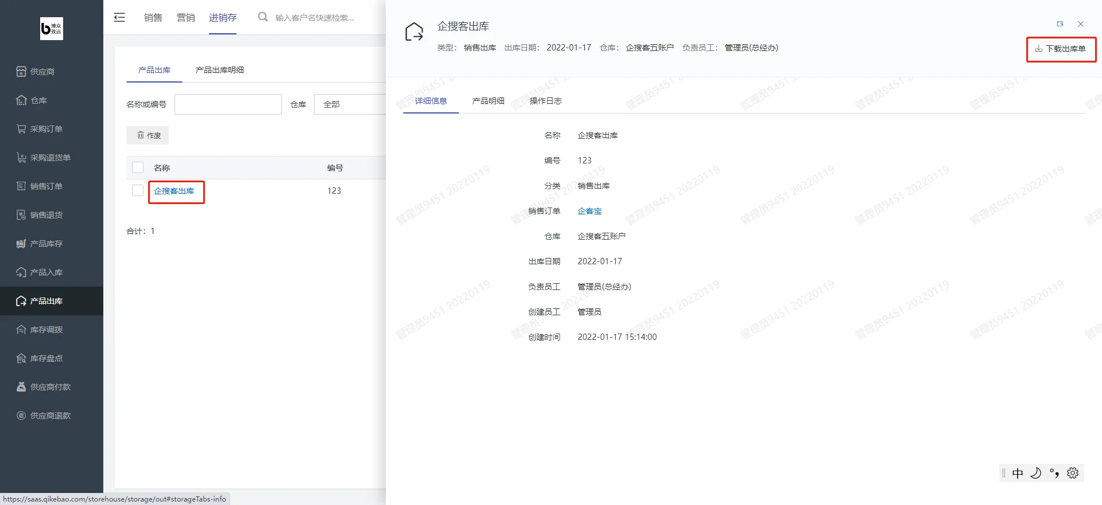Switch to 操作日志 tab

(x=546, y=101)
